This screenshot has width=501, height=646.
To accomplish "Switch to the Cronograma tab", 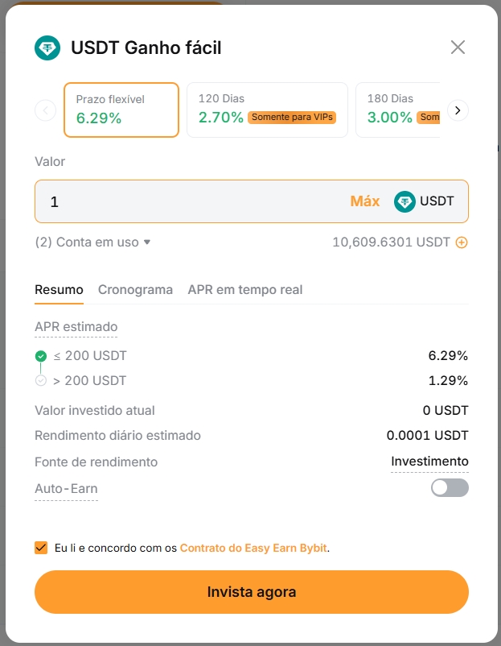I will click(x=135, y=290).
